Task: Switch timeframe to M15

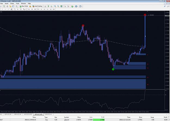Action: 35,9
